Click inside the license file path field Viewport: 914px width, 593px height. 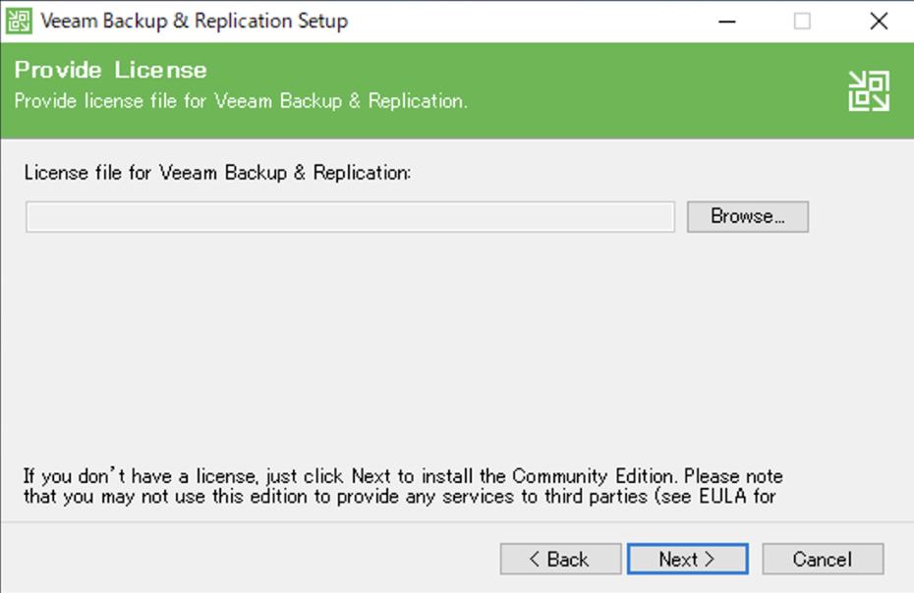click(x=350, y=217)
